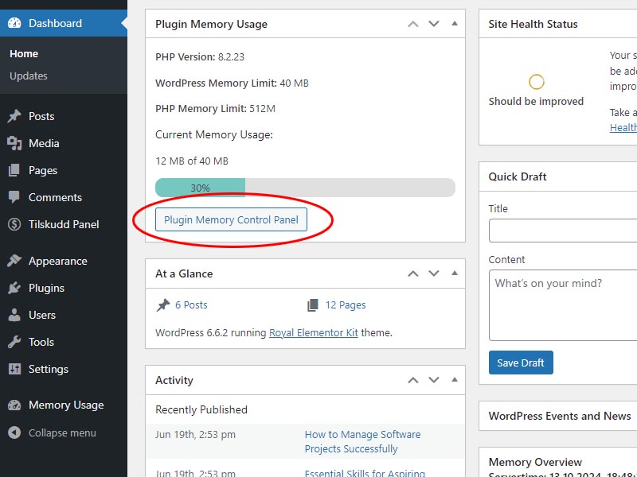
Task: Open Updates submenu item
Action: coord(29,76)
